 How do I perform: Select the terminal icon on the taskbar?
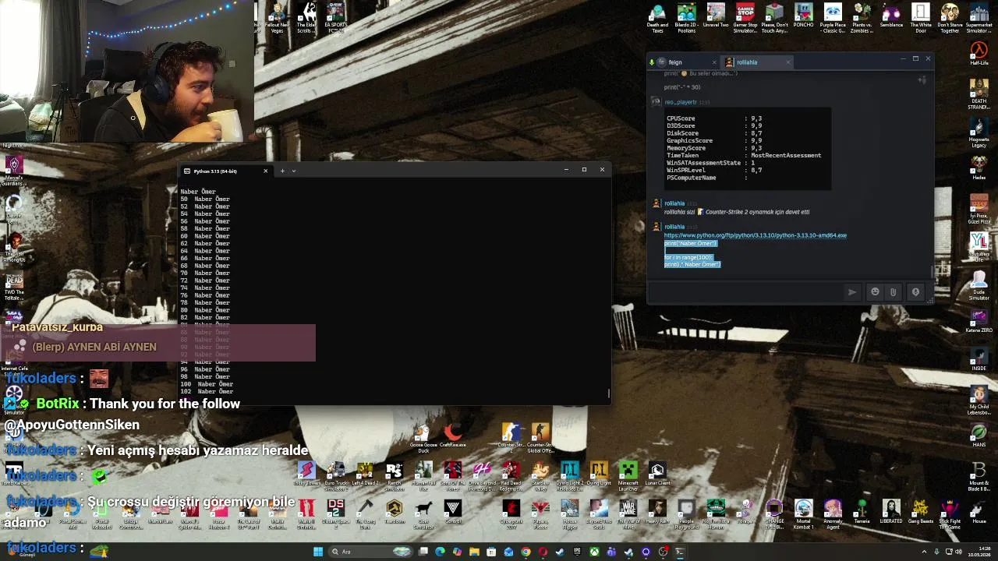pyautogui.click(x=680, y=552)
